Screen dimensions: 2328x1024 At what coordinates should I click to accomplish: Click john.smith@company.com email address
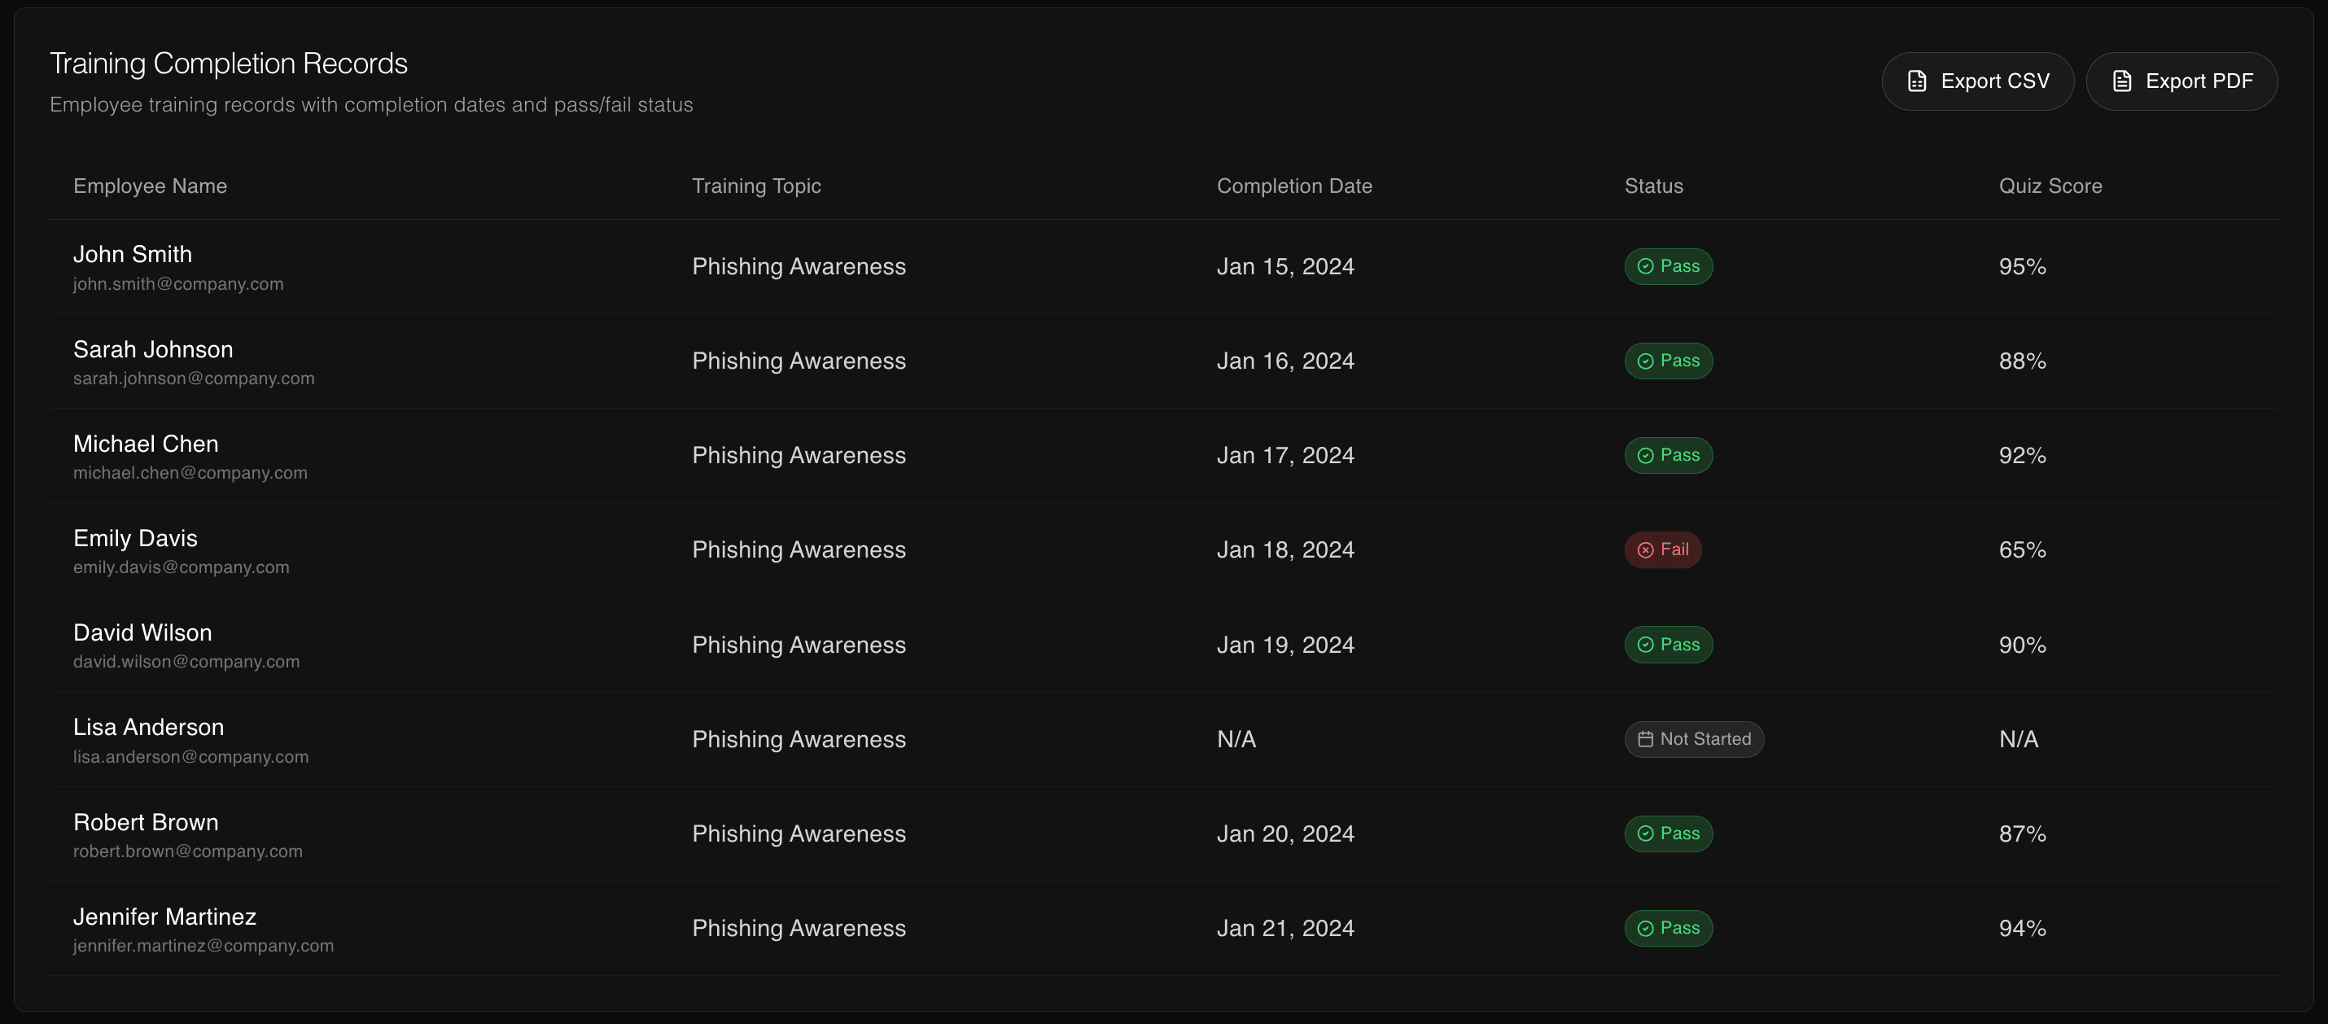tap(178, 284)
